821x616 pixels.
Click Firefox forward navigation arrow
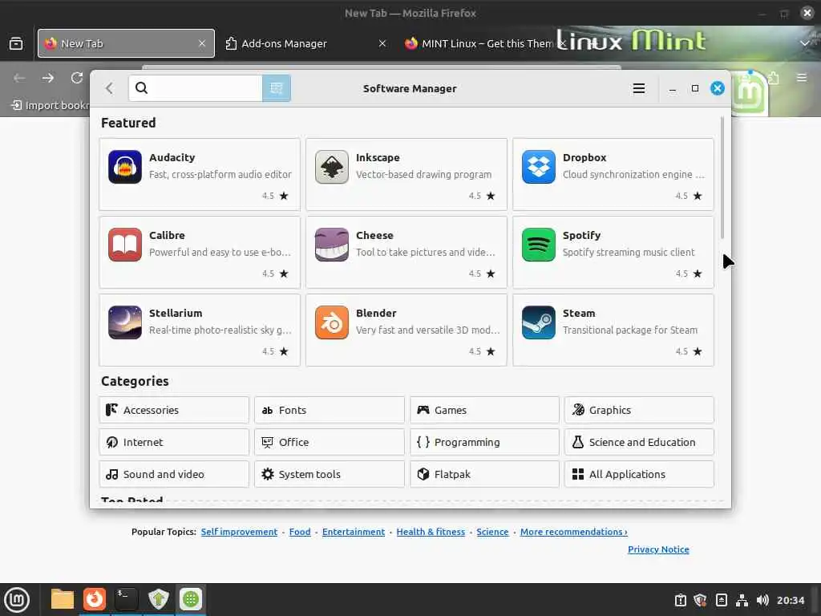click(x=47, y=78)
